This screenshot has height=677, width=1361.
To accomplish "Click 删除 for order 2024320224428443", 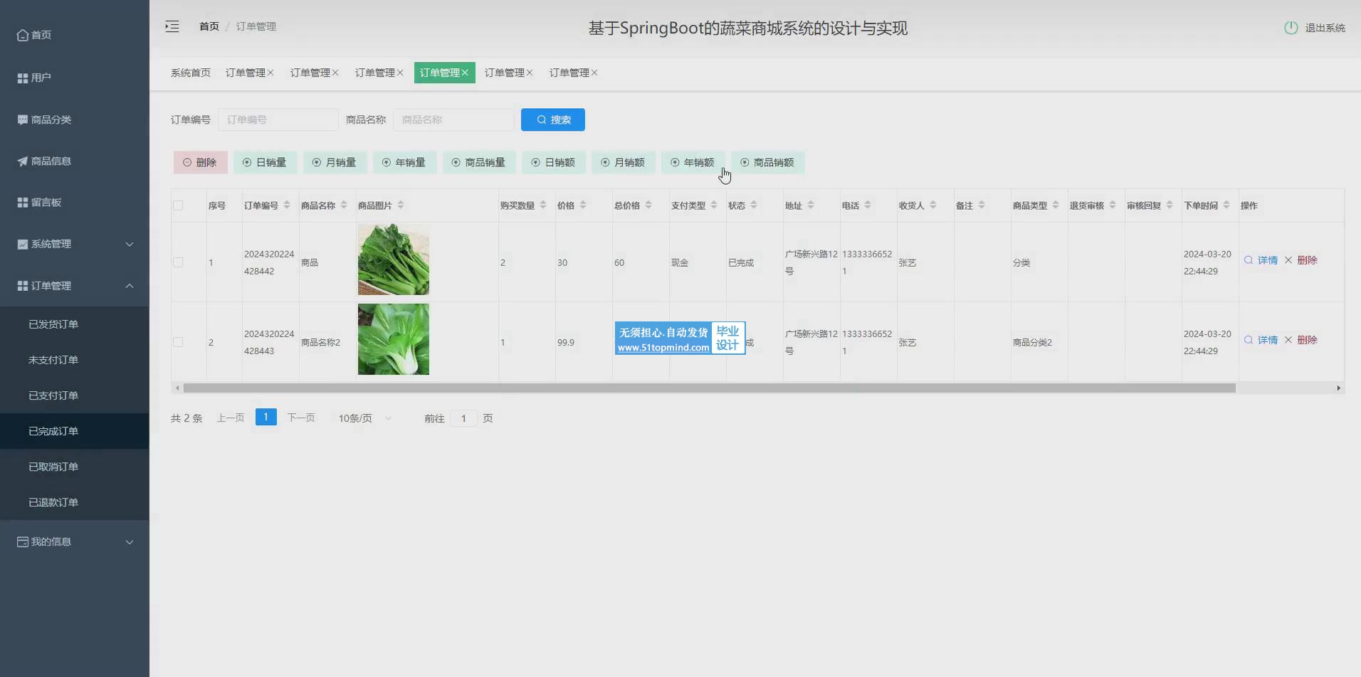I will point(1301,340).
